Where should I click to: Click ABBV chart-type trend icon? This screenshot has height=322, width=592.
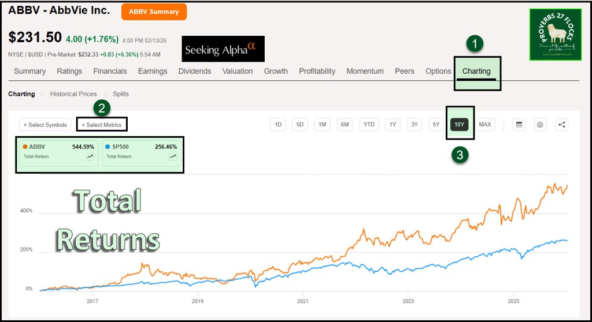[90, 156]
